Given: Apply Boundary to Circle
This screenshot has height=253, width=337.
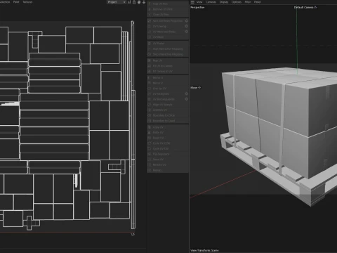Looking at the screenshot, I should coord(168,115).
